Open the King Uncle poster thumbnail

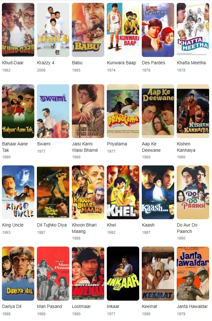coord(18,192)
